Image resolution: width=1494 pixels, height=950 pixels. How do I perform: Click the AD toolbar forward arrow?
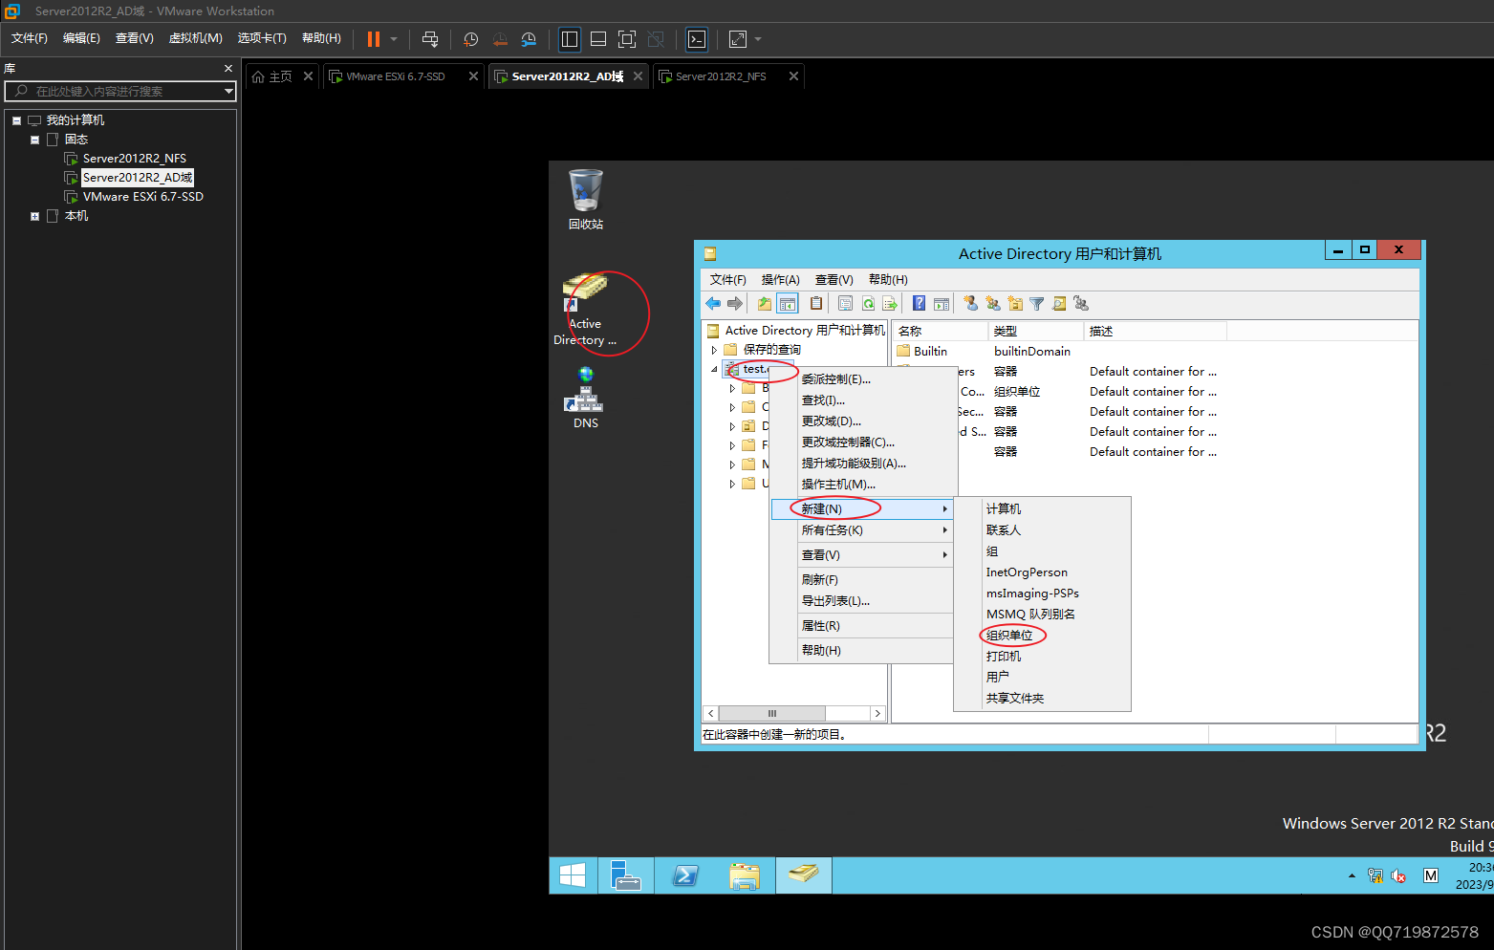(x=735, y=304)
